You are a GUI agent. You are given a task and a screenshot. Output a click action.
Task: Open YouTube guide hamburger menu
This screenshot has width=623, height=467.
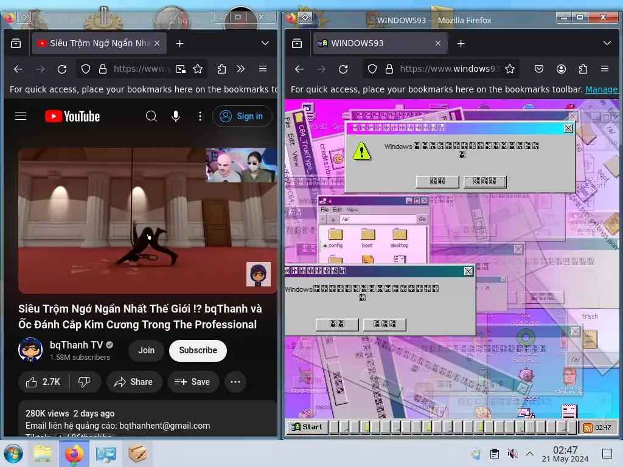(21, 116)
